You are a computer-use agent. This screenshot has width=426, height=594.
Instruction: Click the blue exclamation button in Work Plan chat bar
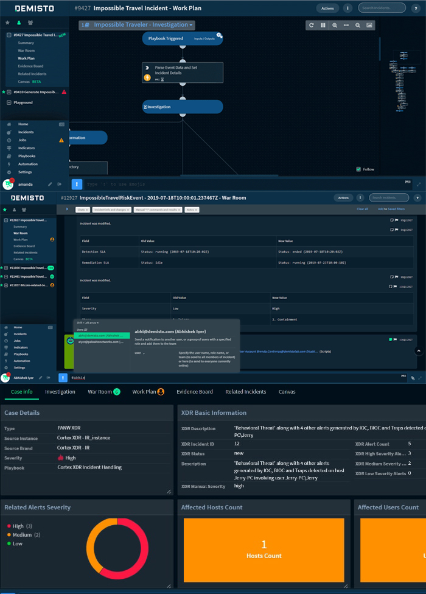point(77,184)
